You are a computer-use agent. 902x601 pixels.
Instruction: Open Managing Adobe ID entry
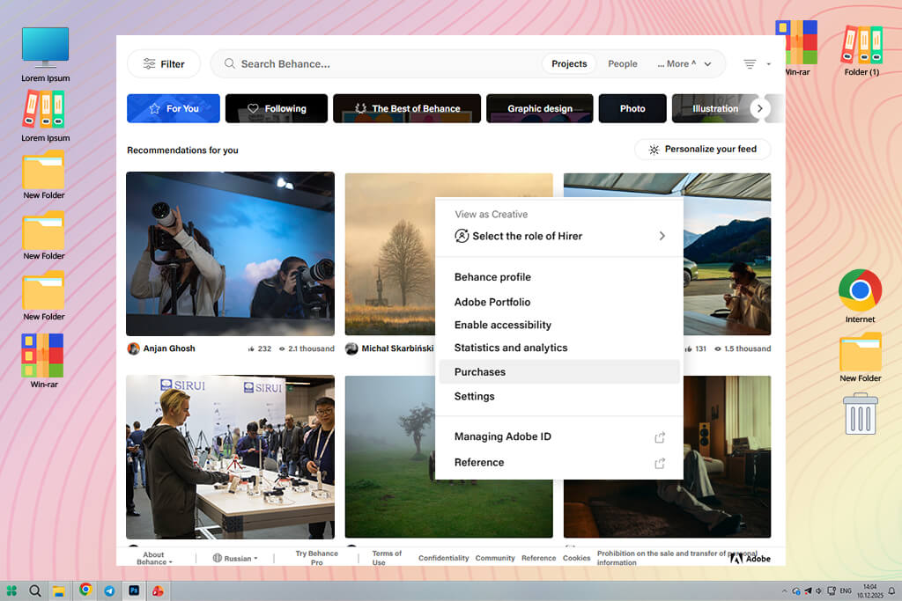pyautogui.click(x=503, y=436)
